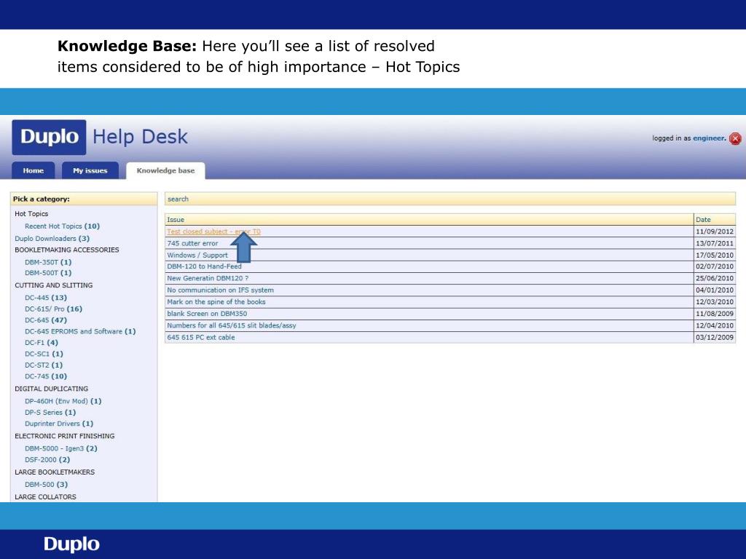
Task: Open DP-S Series (1) category
Action: click(x=50, y=413)
